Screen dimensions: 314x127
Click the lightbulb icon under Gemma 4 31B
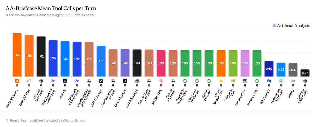(257, 85)
